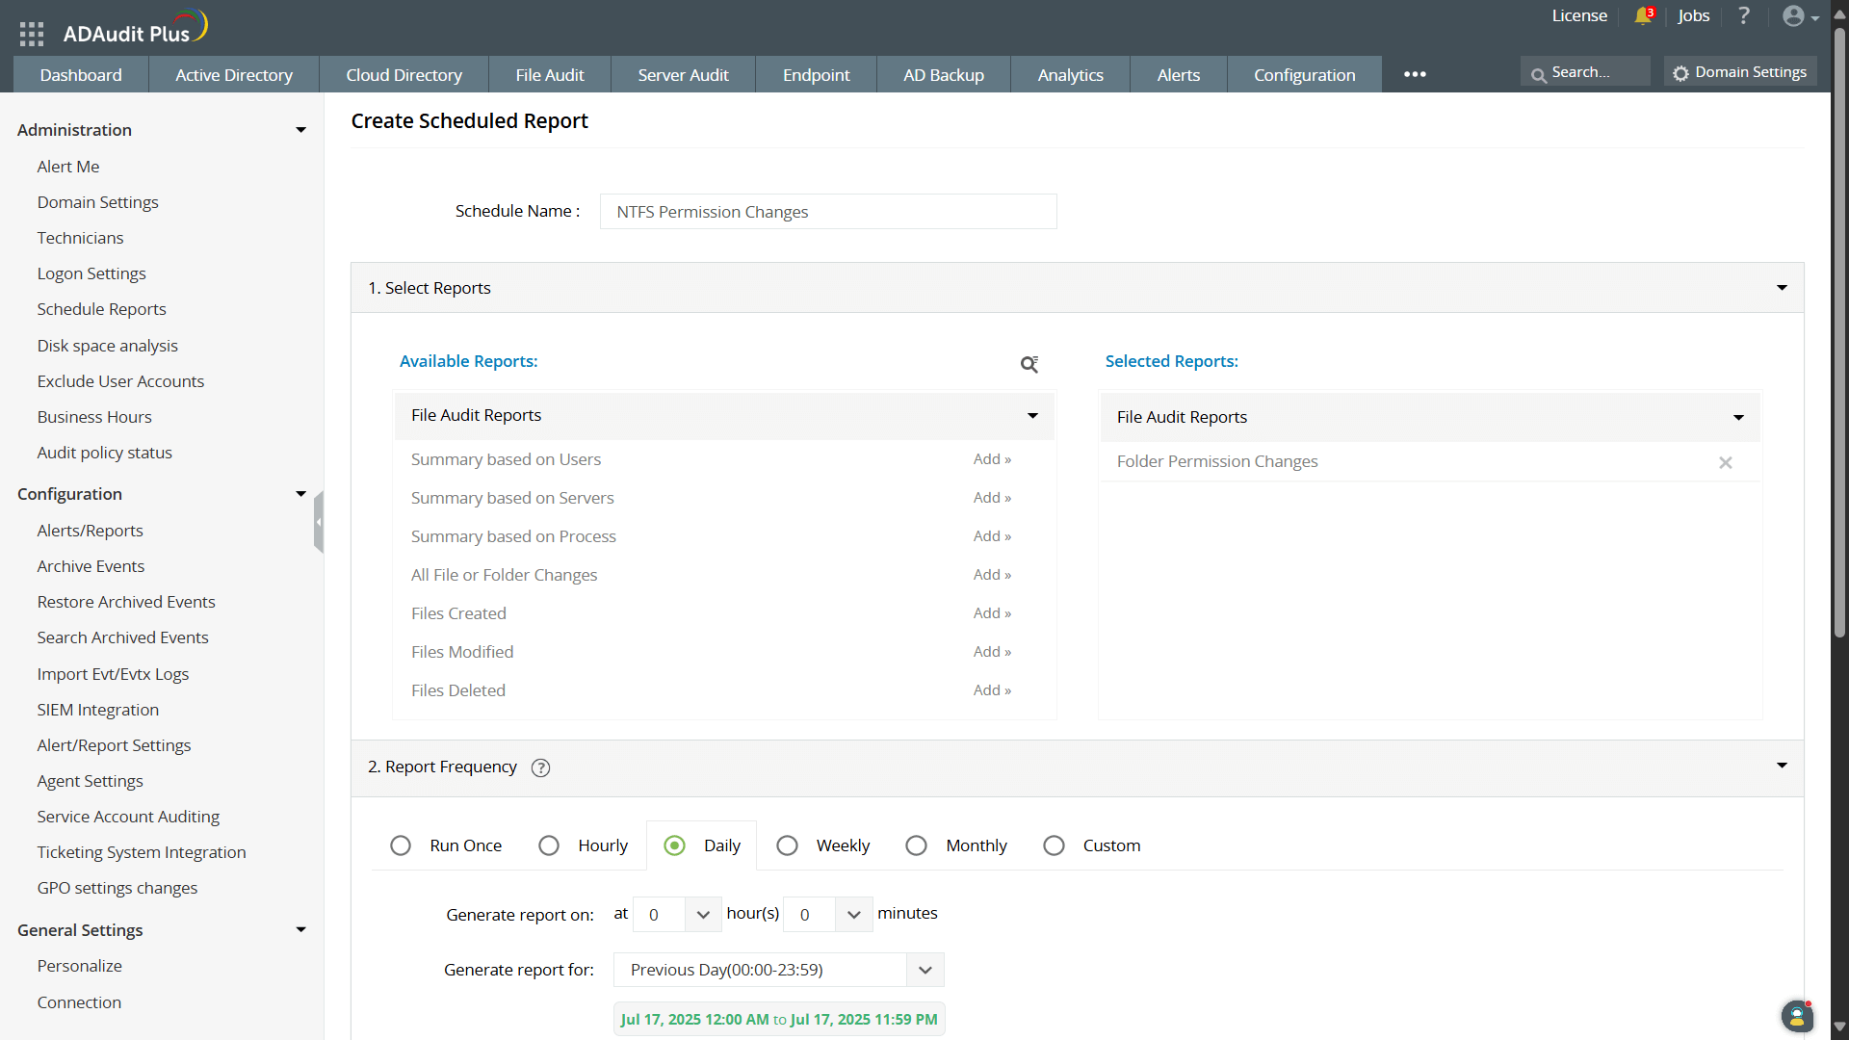Select the Hourly report frequency

pyautogui.click(x=549, y=845)
